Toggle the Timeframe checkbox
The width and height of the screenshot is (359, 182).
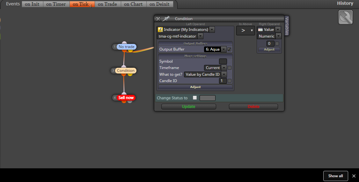pyautogui.click(x=230, y=68)
